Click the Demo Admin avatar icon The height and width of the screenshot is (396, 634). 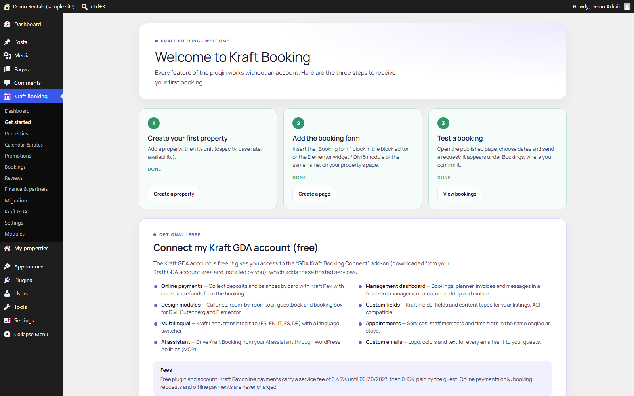tap(627, 6)
